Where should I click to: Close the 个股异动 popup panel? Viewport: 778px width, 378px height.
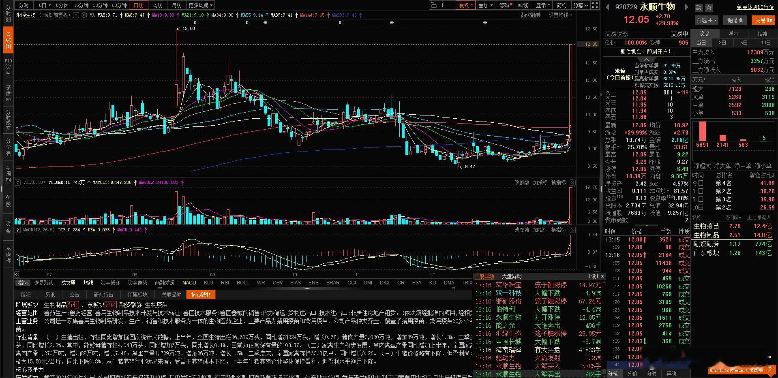click(602, 276)
